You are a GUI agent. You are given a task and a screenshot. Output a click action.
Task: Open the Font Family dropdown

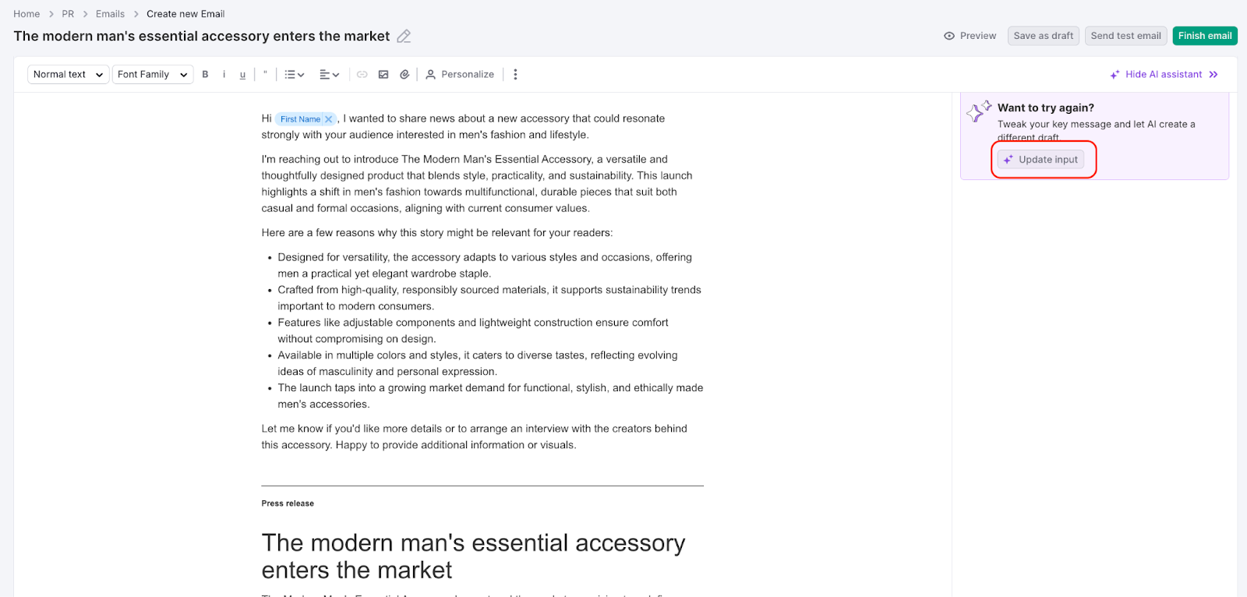click(x=153, y=75)
